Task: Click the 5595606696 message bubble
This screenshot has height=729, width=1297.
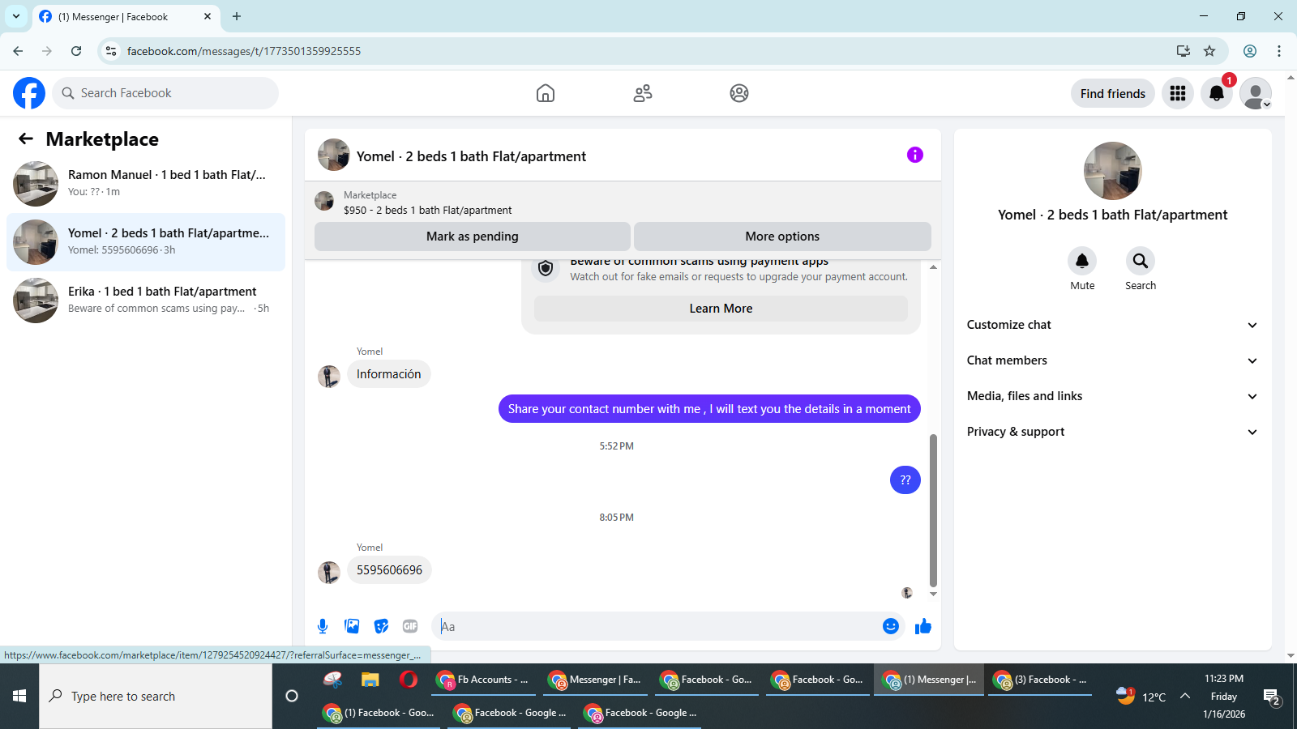Action: click(x=389, y=570)
